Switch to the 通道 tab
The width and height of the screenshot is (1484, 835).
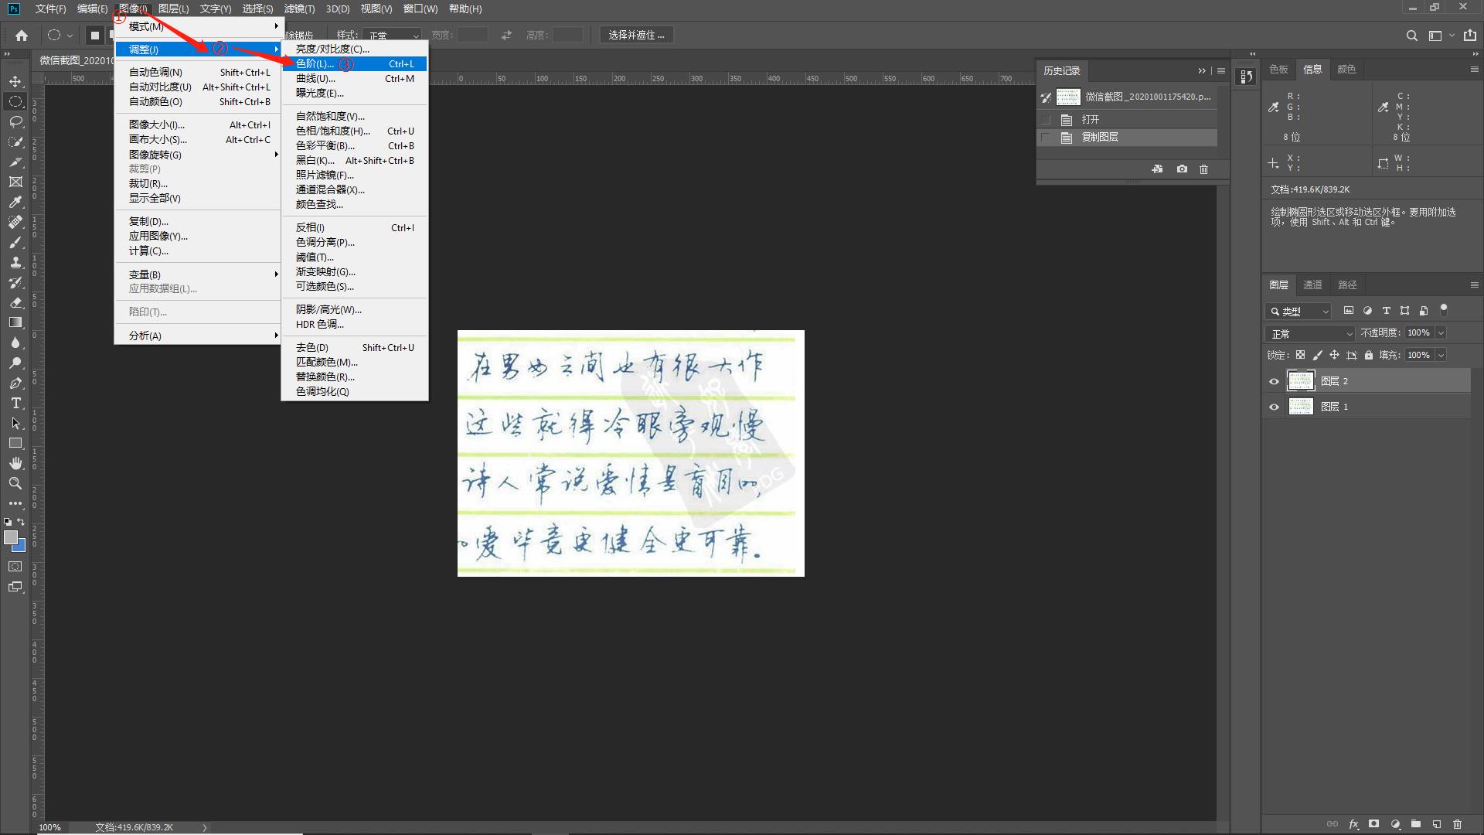pyautogui.click(x=1312, y=285)
